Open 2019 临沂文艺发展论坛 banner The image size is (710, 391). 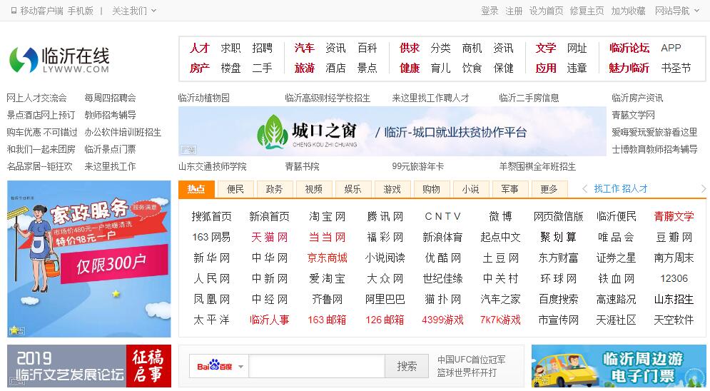point(89,365)
